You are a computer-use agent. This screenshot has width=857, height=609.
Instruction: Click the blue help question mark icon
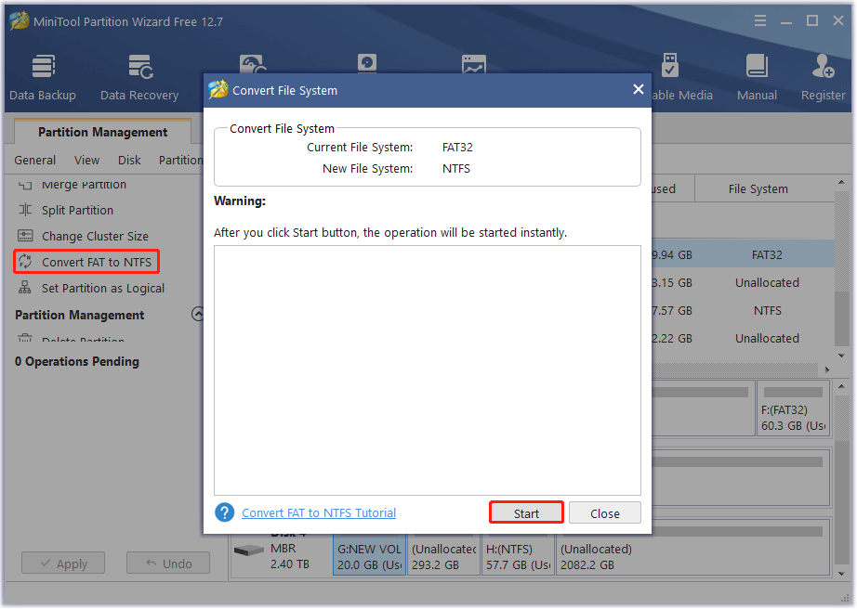(225, 512)
